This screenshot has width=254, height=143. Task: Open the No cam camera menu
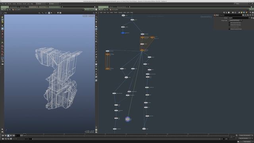pos(91,16)
